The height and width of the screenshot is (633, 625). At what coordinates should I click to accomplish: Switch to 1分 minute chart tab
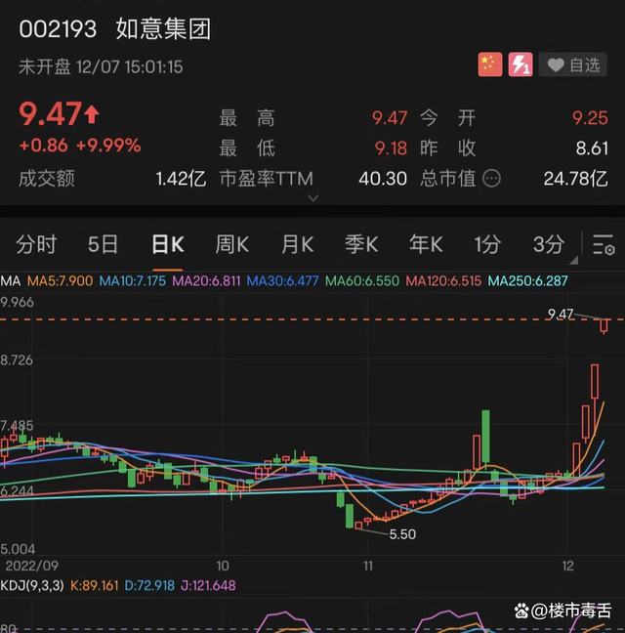[487, 244]
